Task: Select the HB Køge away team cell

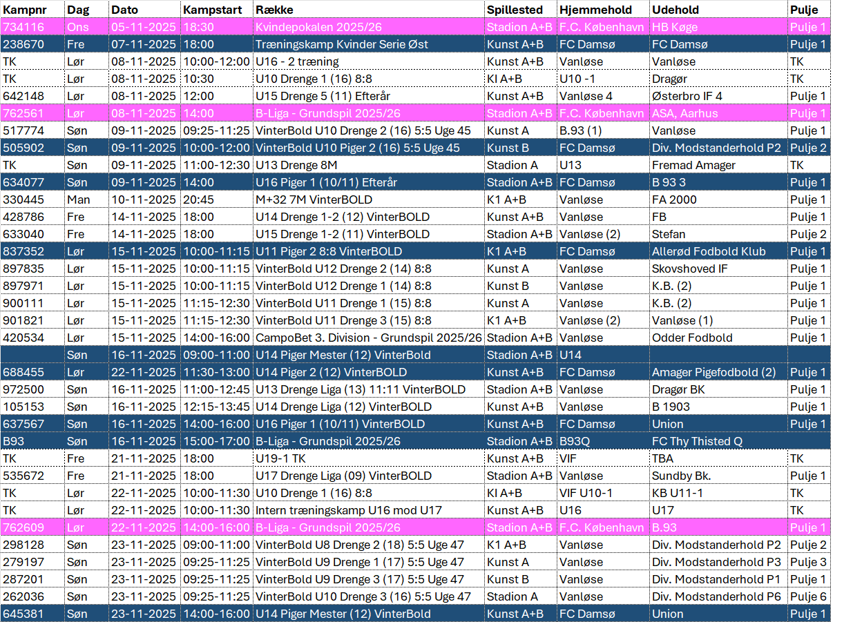Action: (x=675, y=27)
